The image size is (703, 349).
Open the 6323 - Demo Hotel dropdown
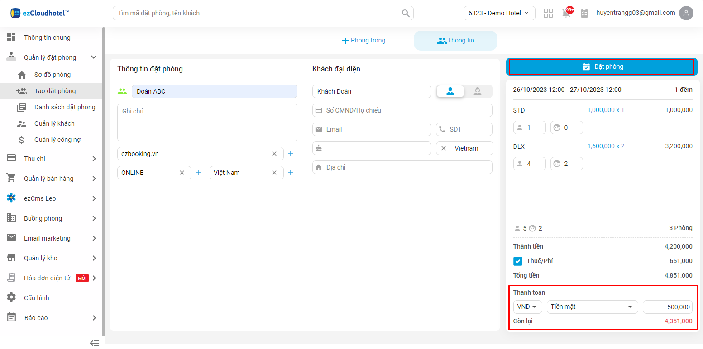pyautogui.click(x=499, y=13)
